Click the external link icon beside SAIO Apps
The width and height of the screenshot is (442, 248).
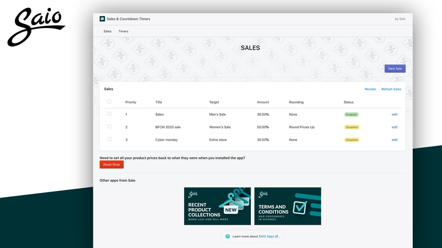coord(277,236)
